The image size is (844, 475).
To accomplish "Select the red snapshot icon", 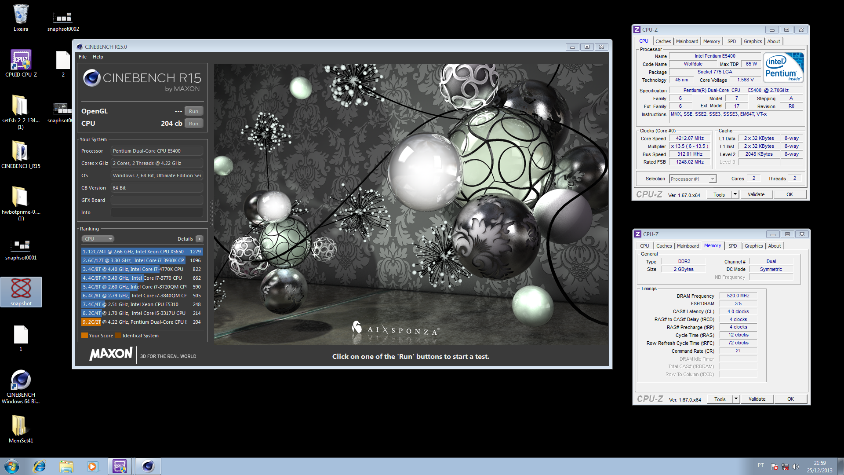I will (x=21, y=292).
